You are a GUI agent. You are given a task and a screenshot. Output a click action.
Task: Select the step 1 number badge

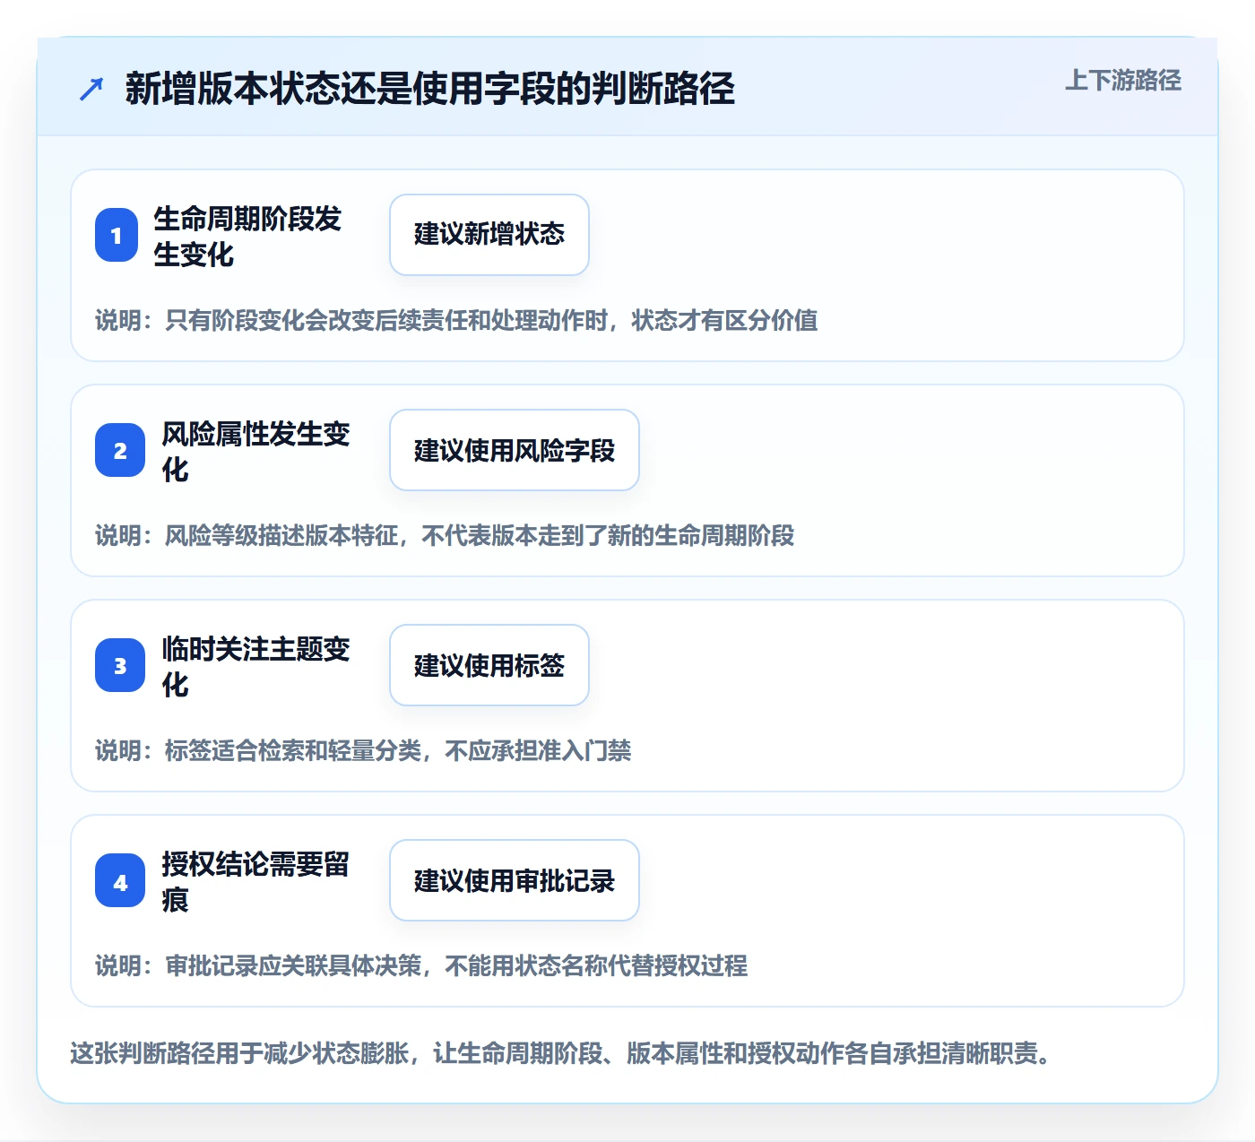click(x=117, y=235)
